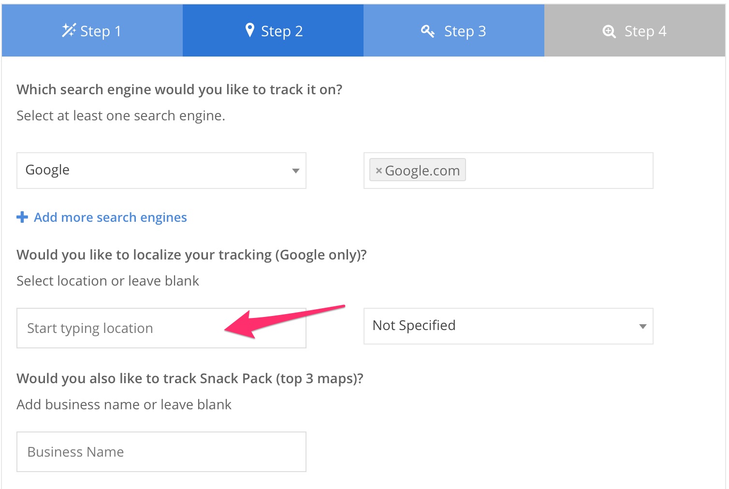Click into the Business Name field
729x489 pixels.
(161, 452)
